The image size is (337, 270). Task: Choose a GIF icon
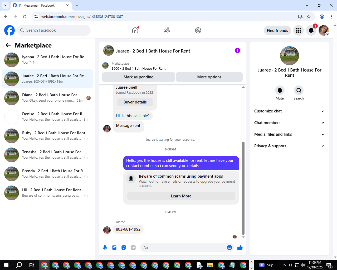(133, 248)
